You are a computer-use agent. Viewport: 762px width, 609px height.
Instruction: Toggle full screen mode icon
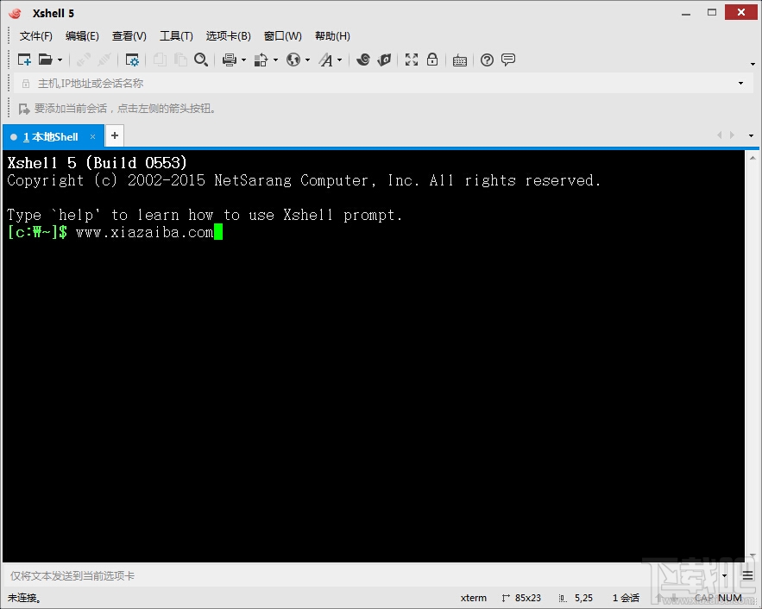tap(412, 60)
